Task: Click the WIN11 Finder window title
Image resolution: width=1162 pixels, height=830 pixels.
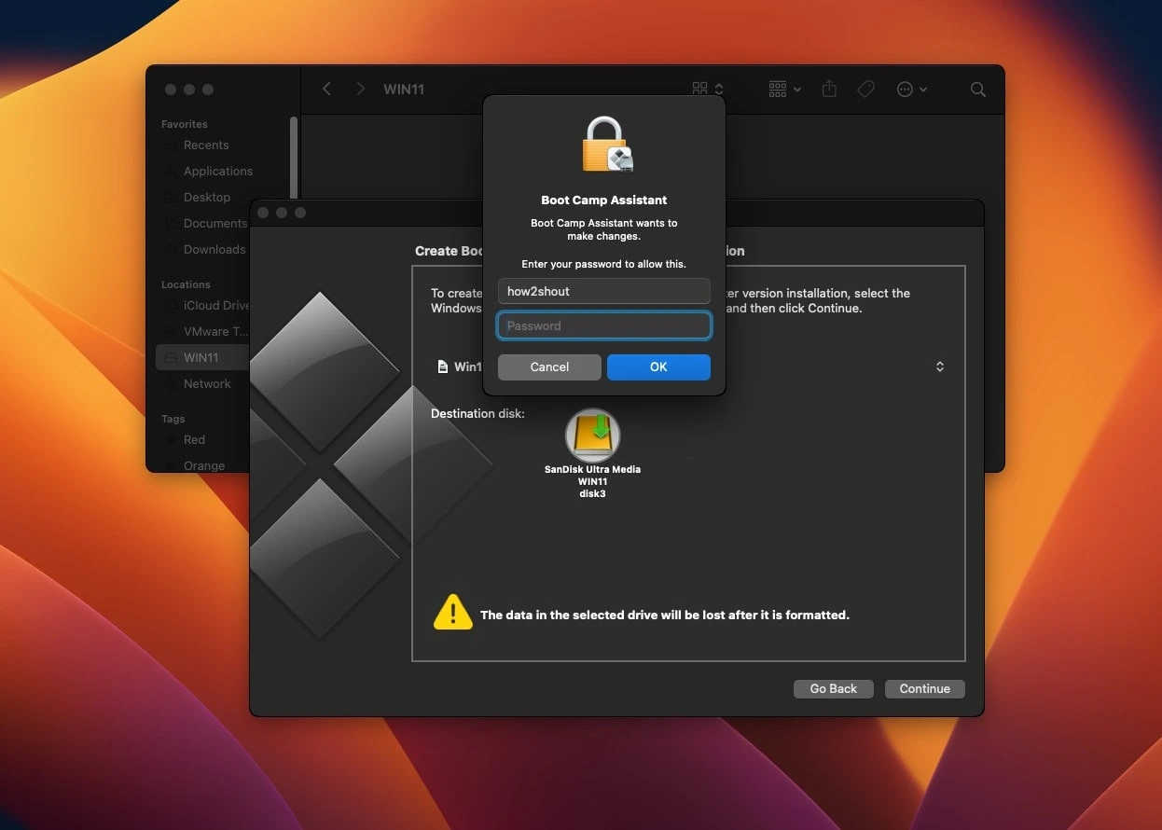Action: pos(404,90)
